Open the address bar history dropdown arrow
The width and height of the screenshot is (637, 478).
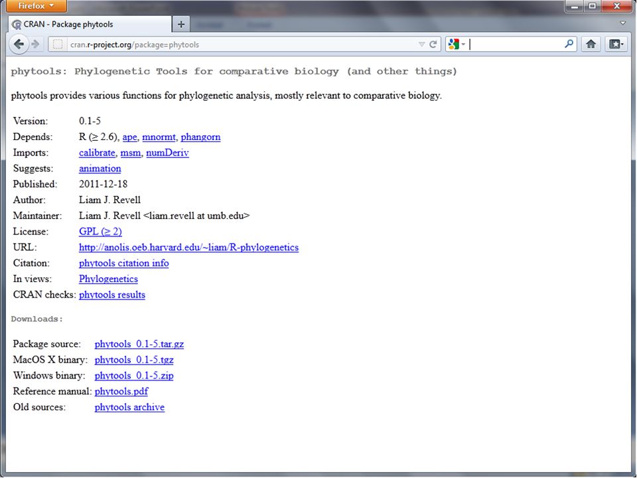(421, 44)
